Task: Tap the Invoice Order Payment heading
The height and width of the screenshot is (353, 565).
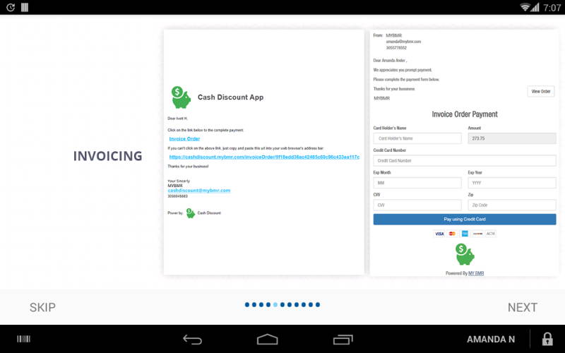Action: coord(465,114)
